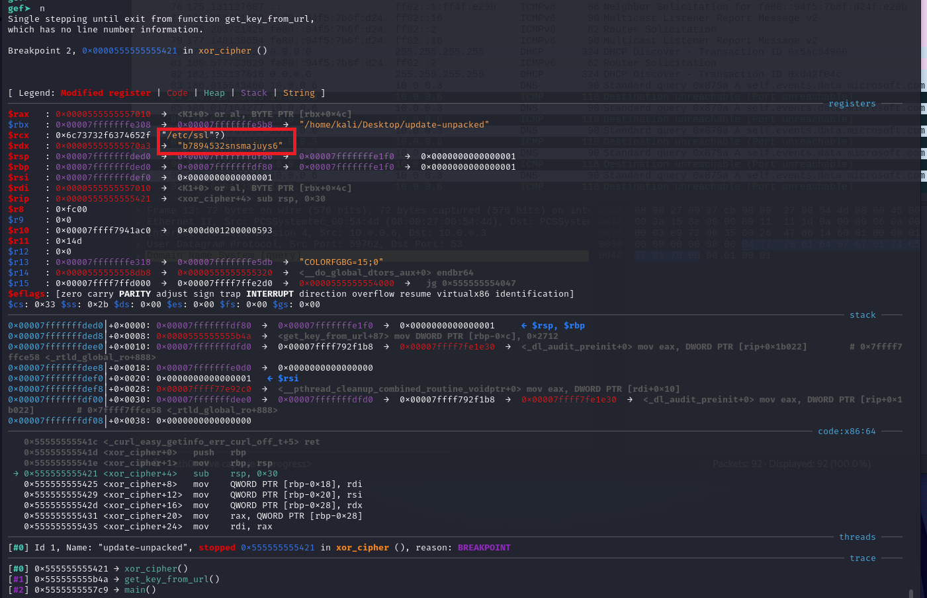The width and height of the screenshot is (927, 598).
Task: Click __do_global_dtors_aux+0 endbr64 in r14 row
Action: coord(386,273)
